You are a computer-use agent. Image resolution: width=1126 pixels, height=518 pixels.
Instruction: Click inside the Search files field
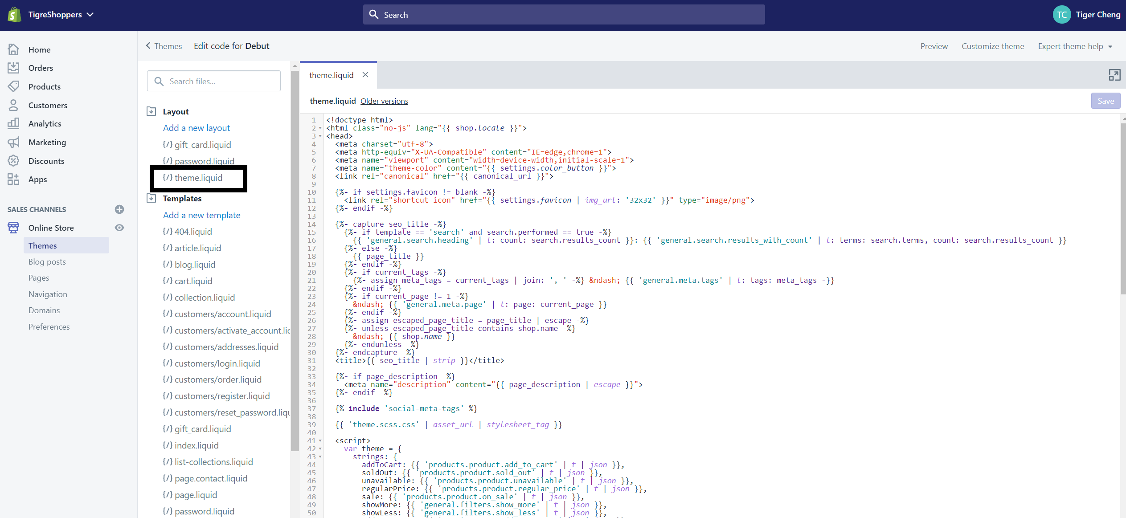[214, 81]
